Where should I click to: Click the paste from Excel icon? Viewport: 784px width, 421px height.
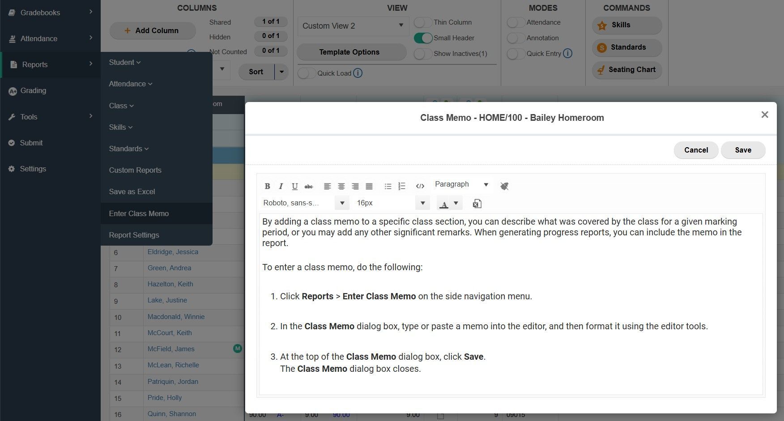coord(477,204)
